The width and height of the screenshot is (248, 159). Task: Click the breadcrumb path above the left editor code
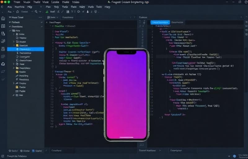[x=55, y=22]
